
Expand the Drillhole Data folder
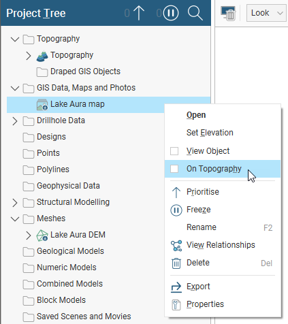pos(15,121)
